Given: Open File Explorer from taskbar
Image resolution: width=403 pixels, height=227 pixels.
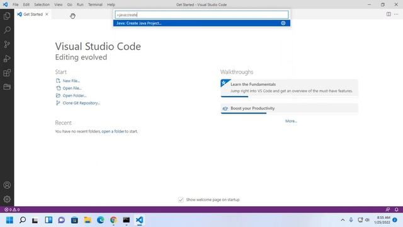Looking at the screenshot, I should pos(88,220).
